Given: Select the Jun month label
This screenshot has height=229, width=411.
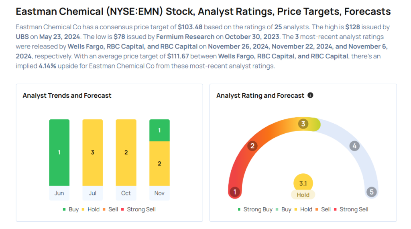Looking at the screenshot, I should click(59, 193).
